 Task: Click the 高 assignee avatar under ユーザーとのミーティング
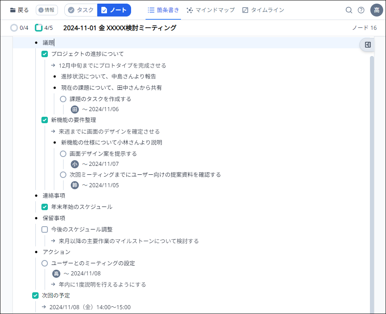56,274
